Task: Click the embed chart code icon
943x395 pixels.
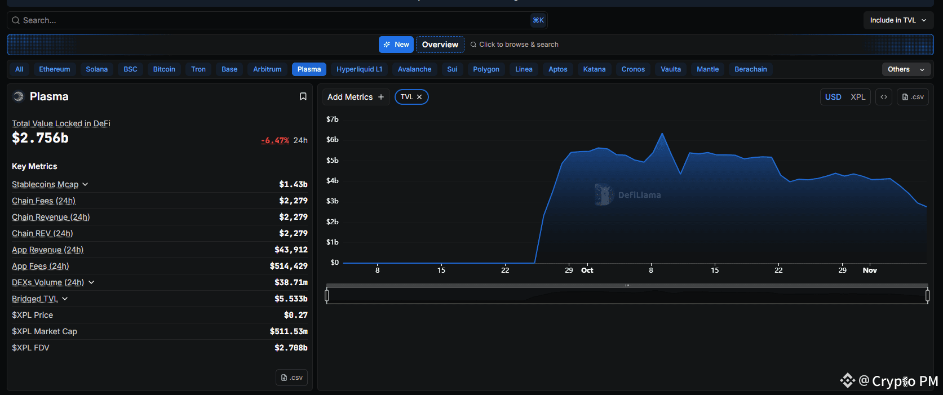Action: pyautogui.click(x=884, y=97)
